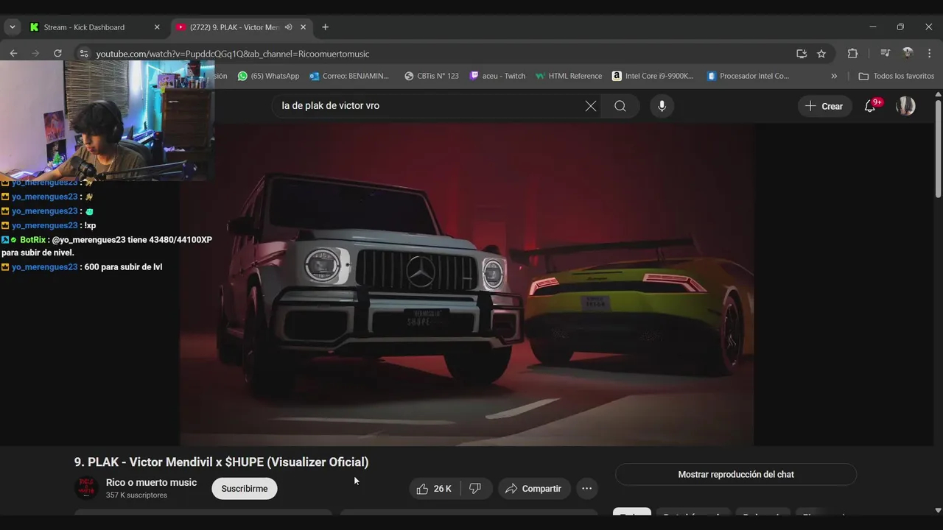The width and height of the screenshot is (943, 530).
Task: Close the YouTube PLAK tab
Action: click(x=303, y=27)
